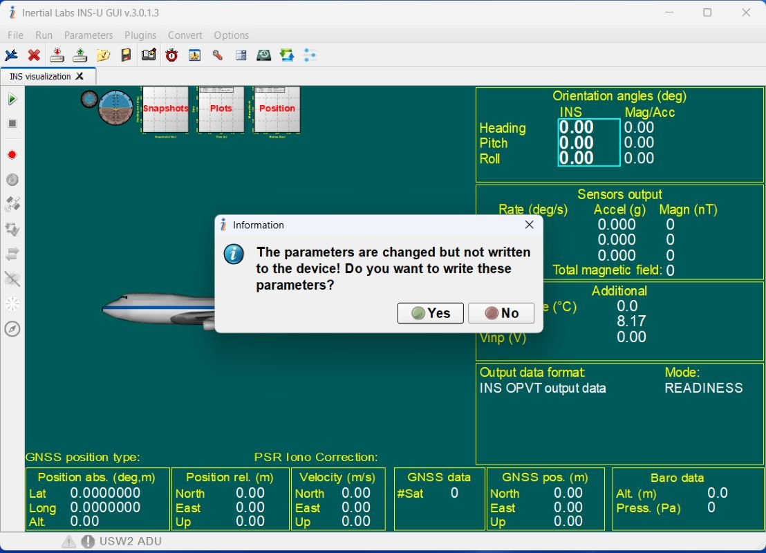Screen dimensions: 766x553
Task: Click the stopwatch timer toolbar icon
Action: tap(171, 55)
